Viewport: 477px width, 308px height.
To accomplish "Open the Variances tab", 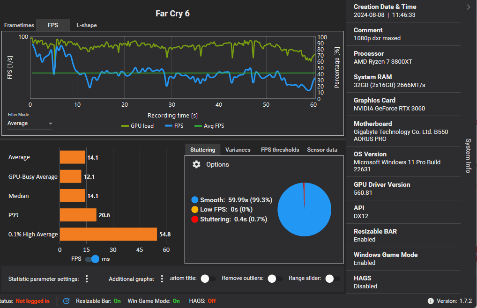I will coord(238,150).
